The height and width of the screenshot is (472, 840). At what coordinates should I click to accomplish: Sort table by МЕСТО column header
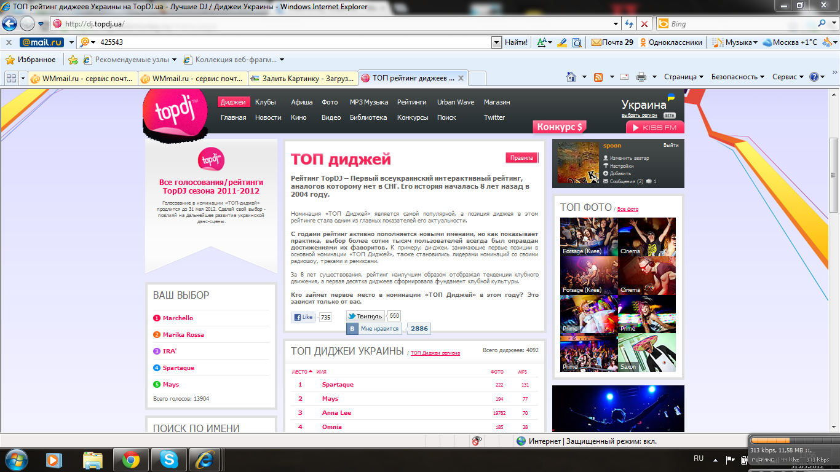pos(302,372)
